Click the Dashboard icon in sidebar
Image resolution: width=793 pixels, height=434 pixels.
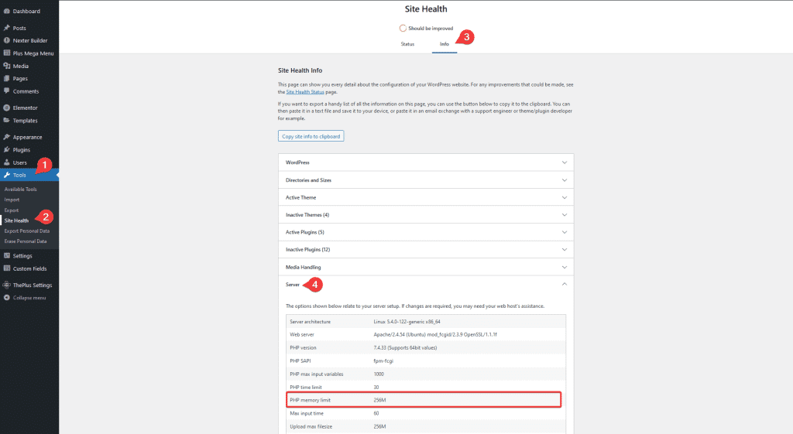click(x=7, y=12)
